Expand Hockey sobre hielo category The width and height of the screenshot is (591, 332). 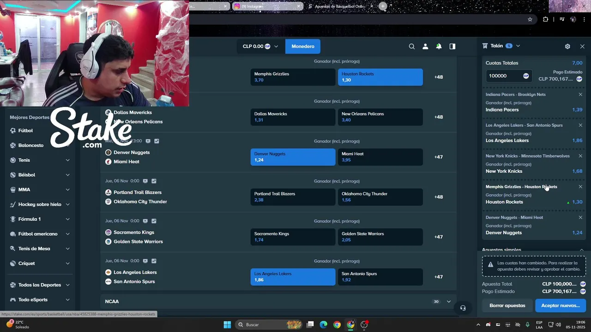[x=67, y=204]
